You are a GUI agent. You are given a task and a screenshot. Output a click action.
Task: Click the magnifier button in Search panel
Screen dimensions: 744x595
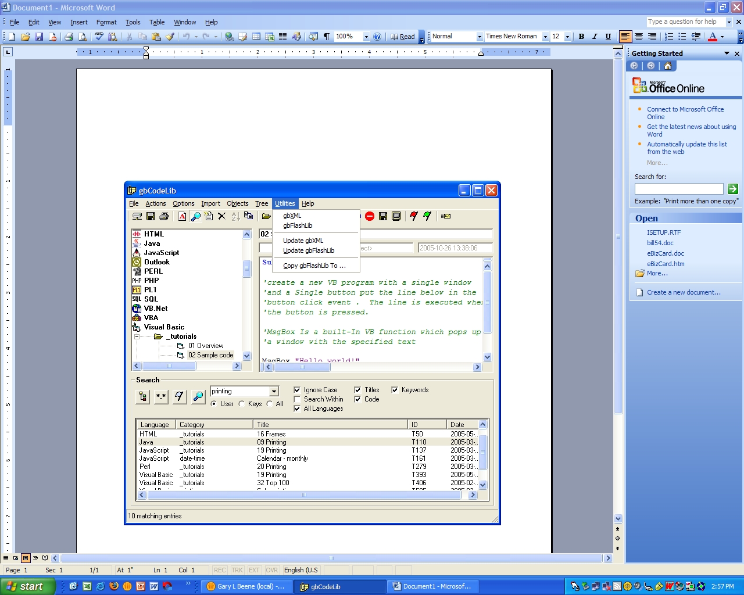198,396
